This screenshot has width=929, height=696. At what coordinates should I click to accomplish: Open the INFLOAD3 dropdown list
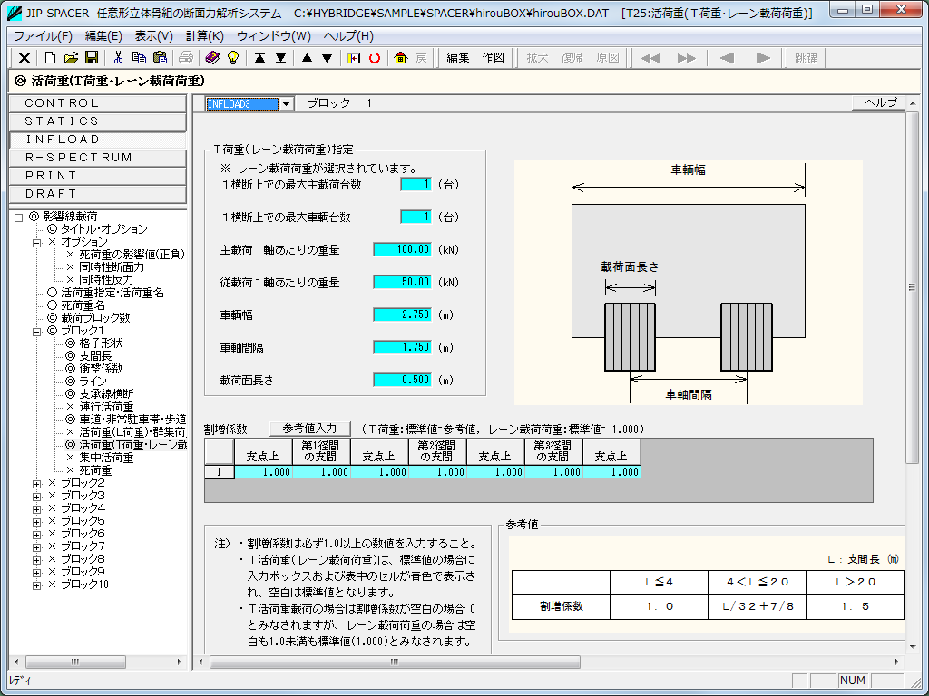click(x=287, y=104)
